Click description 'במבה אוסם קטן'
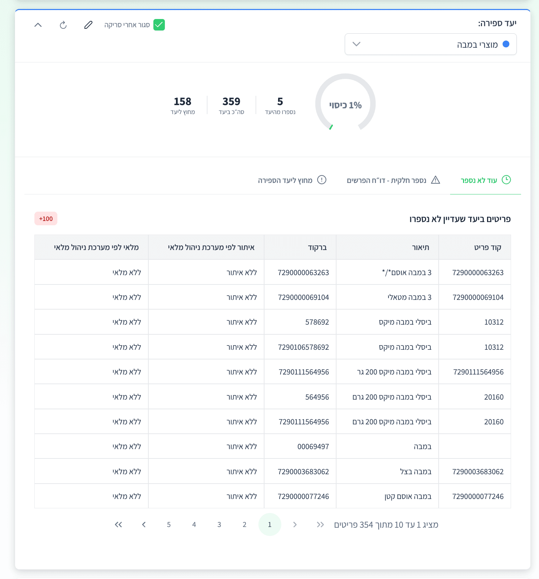539x579 pixels. pyautogui.click(x=408, y=496)
